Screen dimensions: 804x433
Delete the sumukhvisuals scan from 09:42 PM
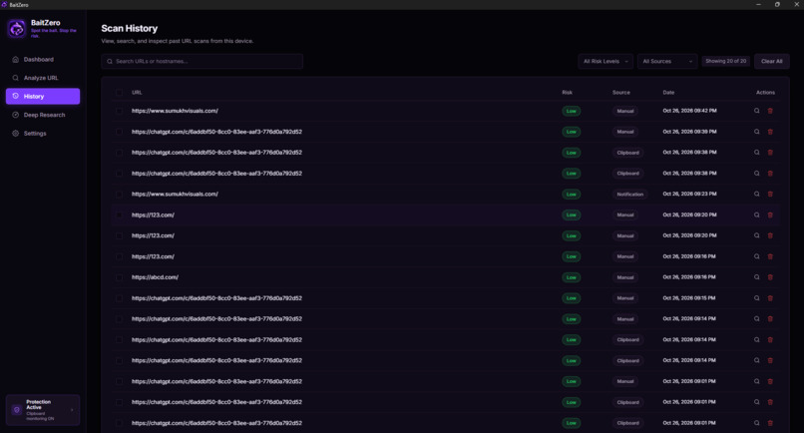point(770,111)
